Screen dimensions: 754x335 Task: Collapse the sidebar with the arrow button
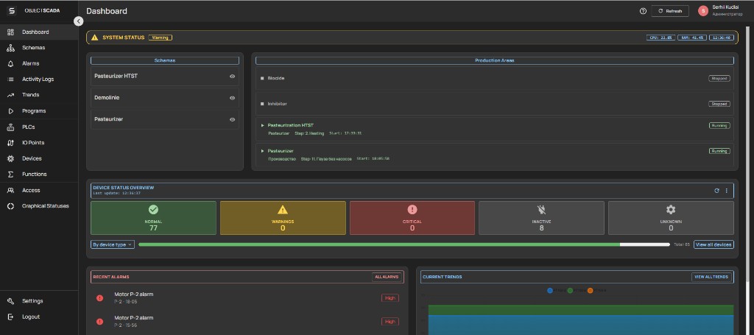79,21
